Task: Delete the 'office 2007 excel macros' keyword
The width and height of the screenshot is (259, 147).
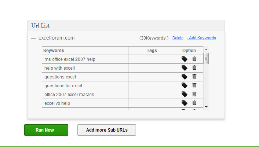Action: [x=194, y=94]
